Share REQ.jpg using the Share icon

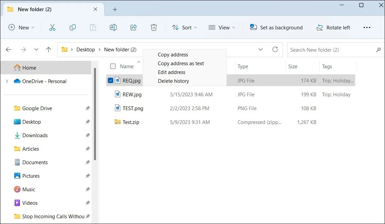[133, 27]
